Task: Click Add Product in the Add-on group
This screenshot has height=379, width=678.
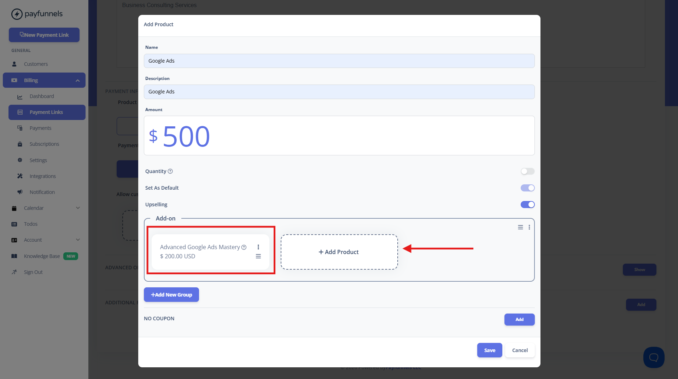Action: [x=339, y=252]
